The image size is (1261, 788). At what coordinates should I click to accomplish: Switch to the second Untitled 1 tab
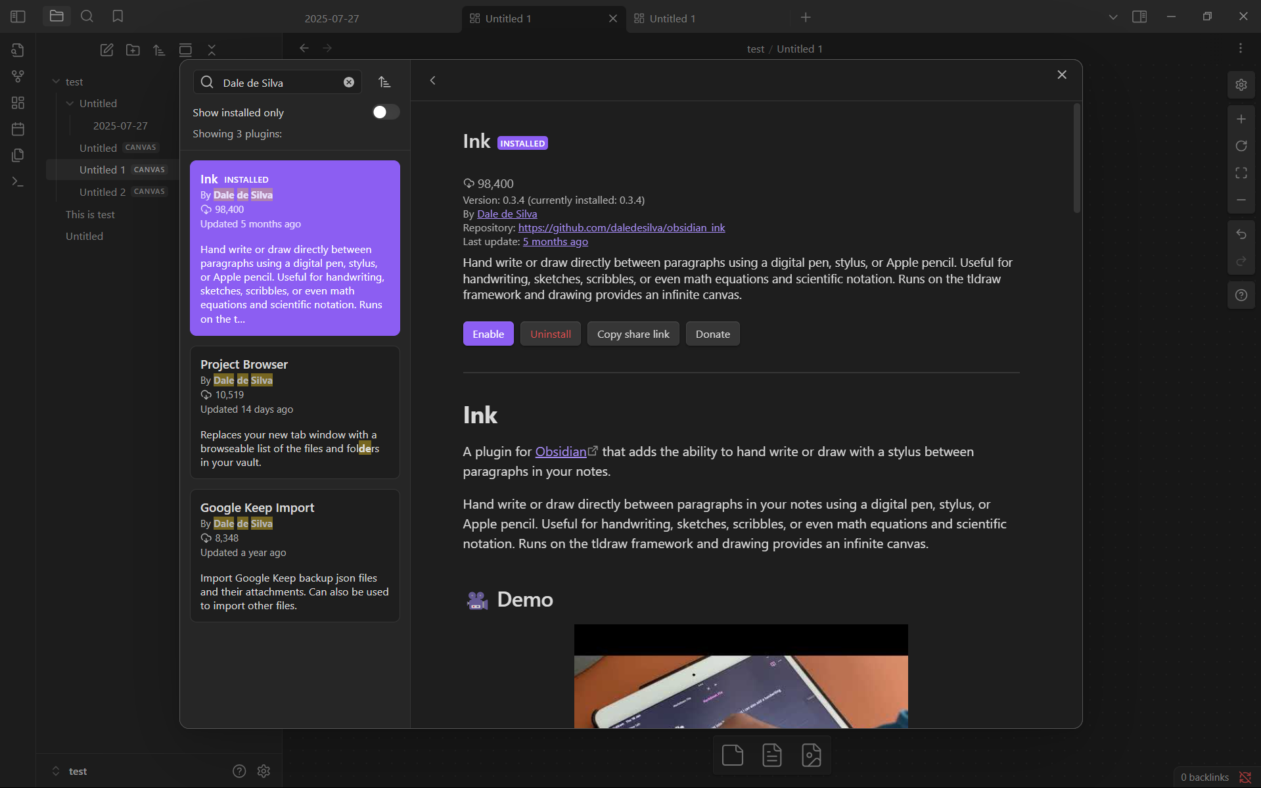point(708,18)
